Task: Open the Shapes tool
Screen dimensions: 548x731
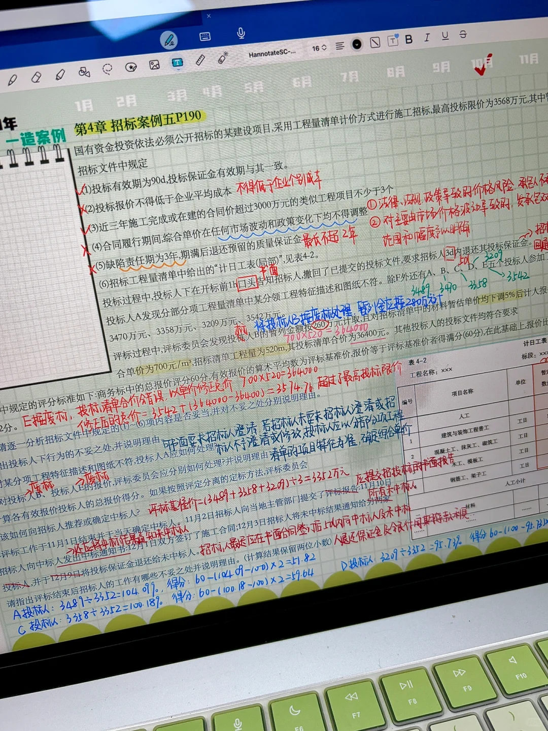Action: 84,73
